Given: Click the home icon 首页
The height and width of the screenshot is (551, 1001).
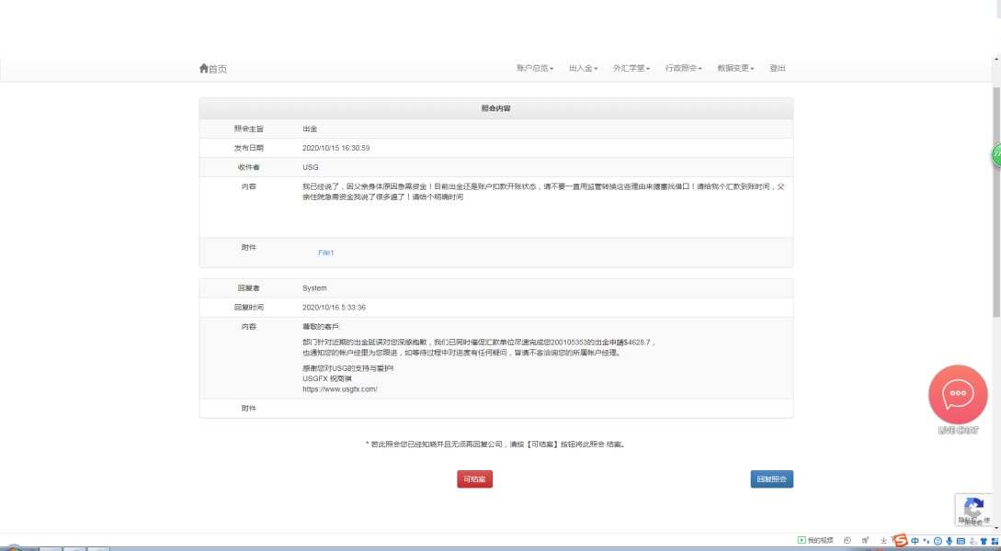Looking at the screenshot, I should point(212,69).
